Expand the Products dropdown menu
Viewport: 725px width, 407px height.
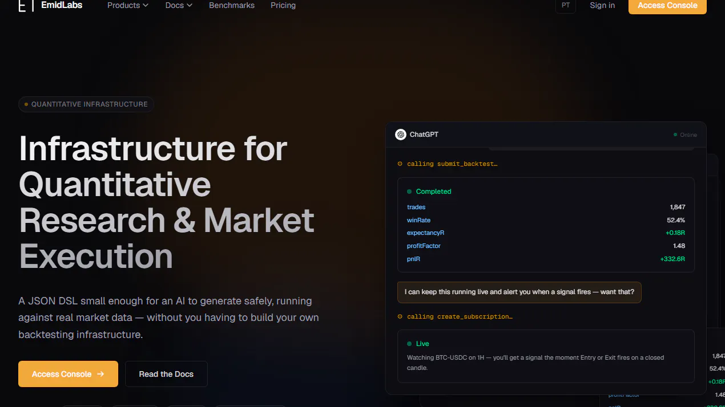(x=128, y=5)
